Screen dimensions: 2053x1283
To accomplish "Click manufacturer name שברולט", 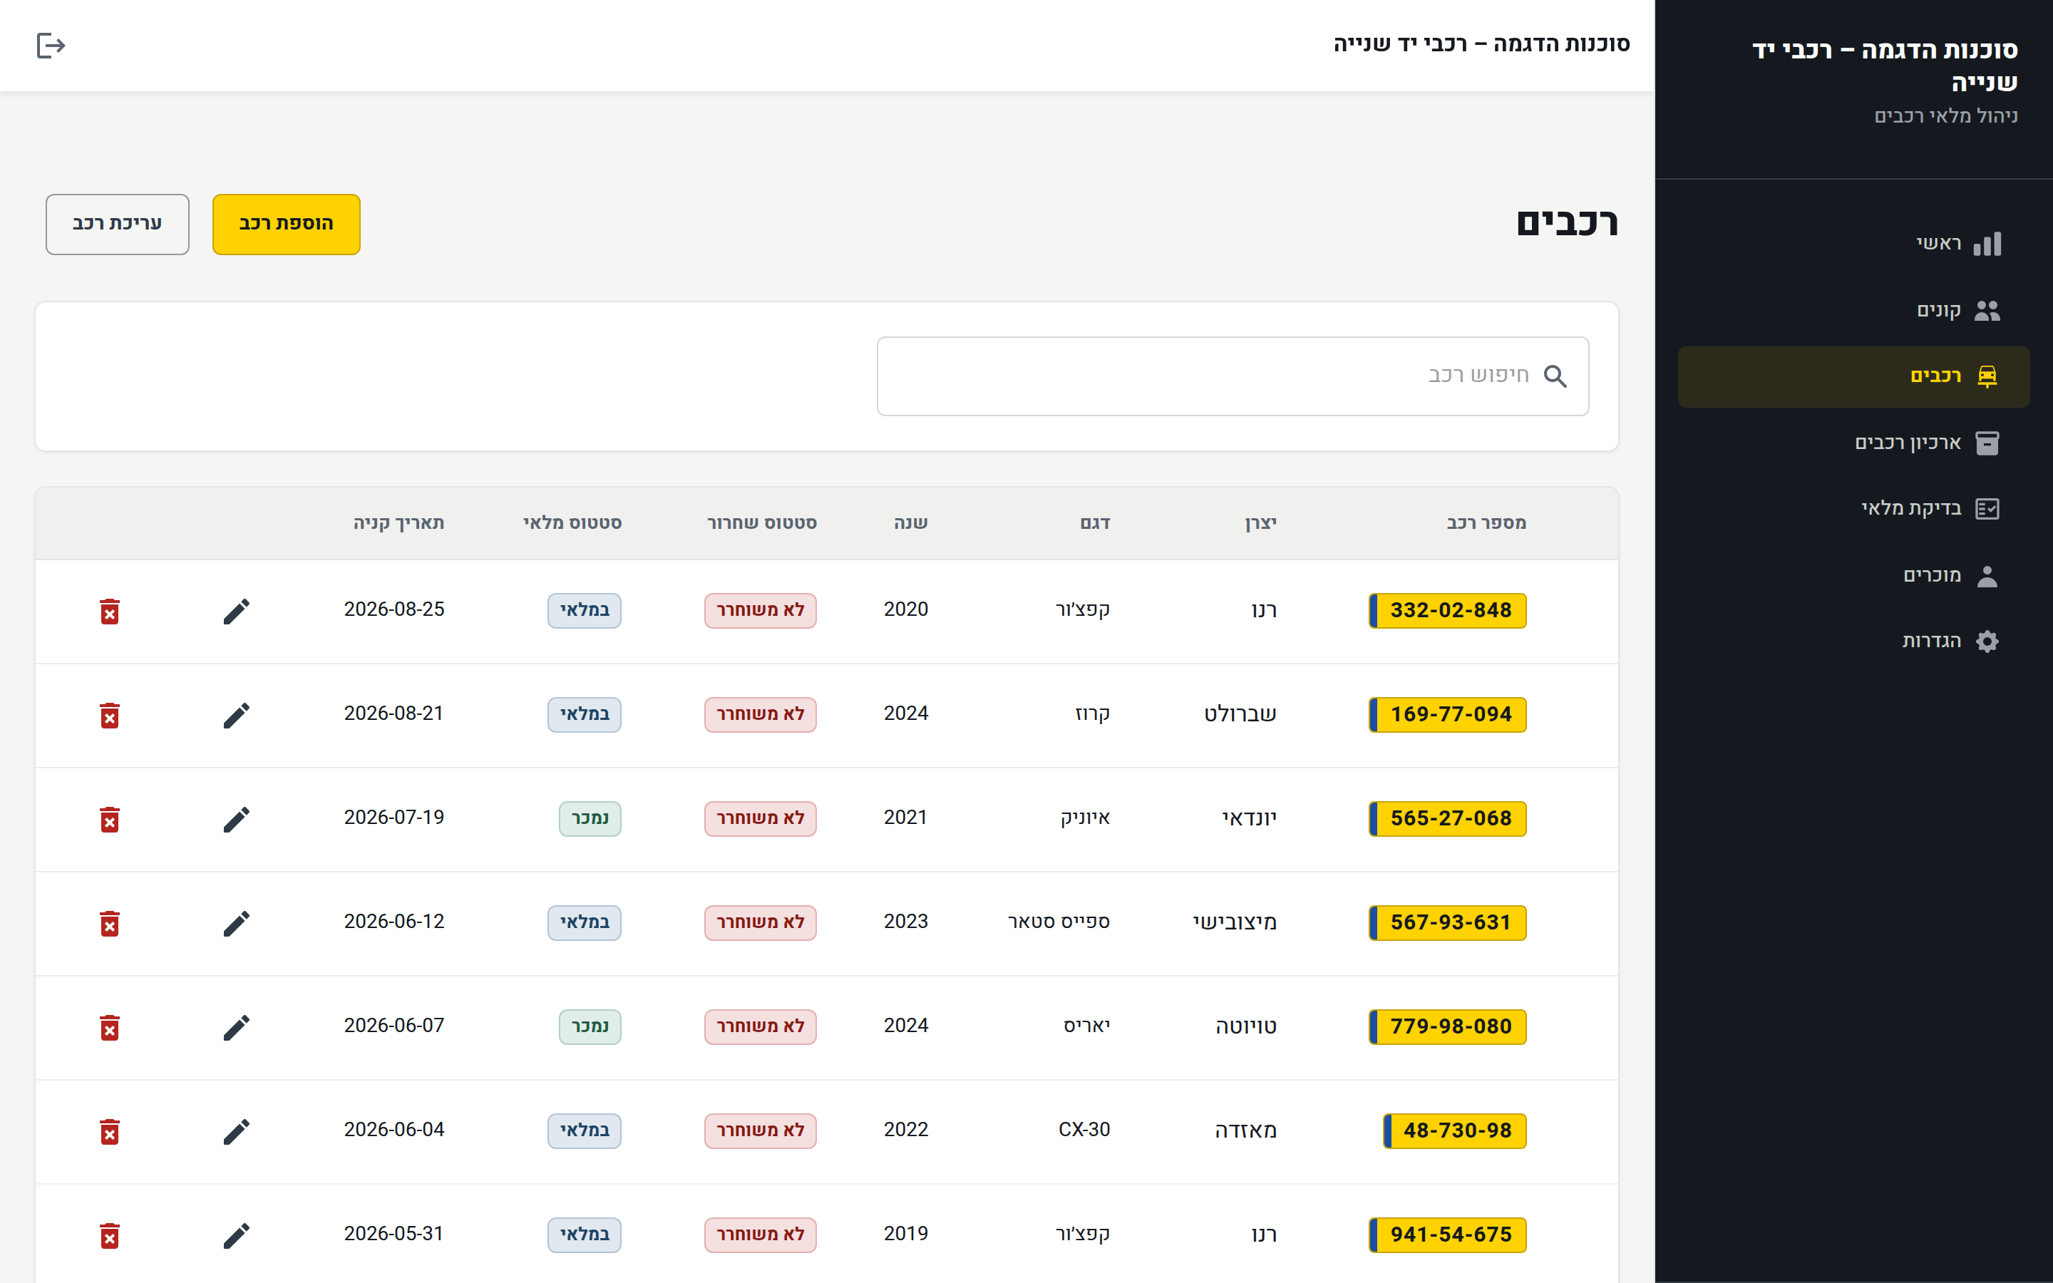I will (1240, 714).
